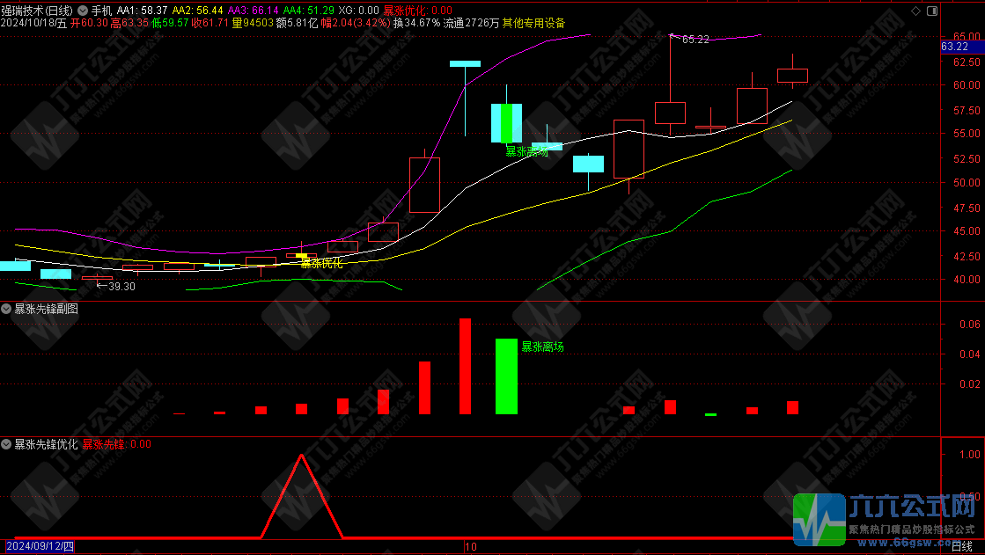Select the 2024/09/12 date label on axis
The image size is (985, 555).
39,546
